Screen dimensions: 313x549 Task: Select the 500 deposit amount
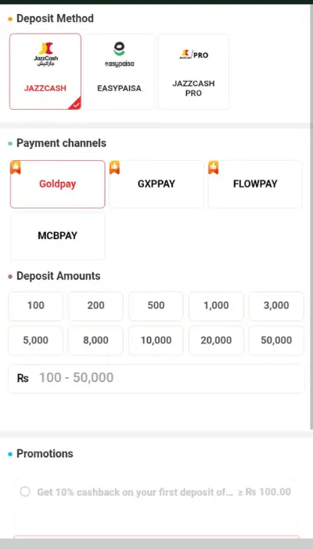(x=156, y=306)
